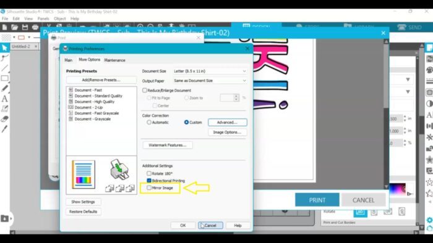Click the document color preview thumbnail

tap(84, 175)
